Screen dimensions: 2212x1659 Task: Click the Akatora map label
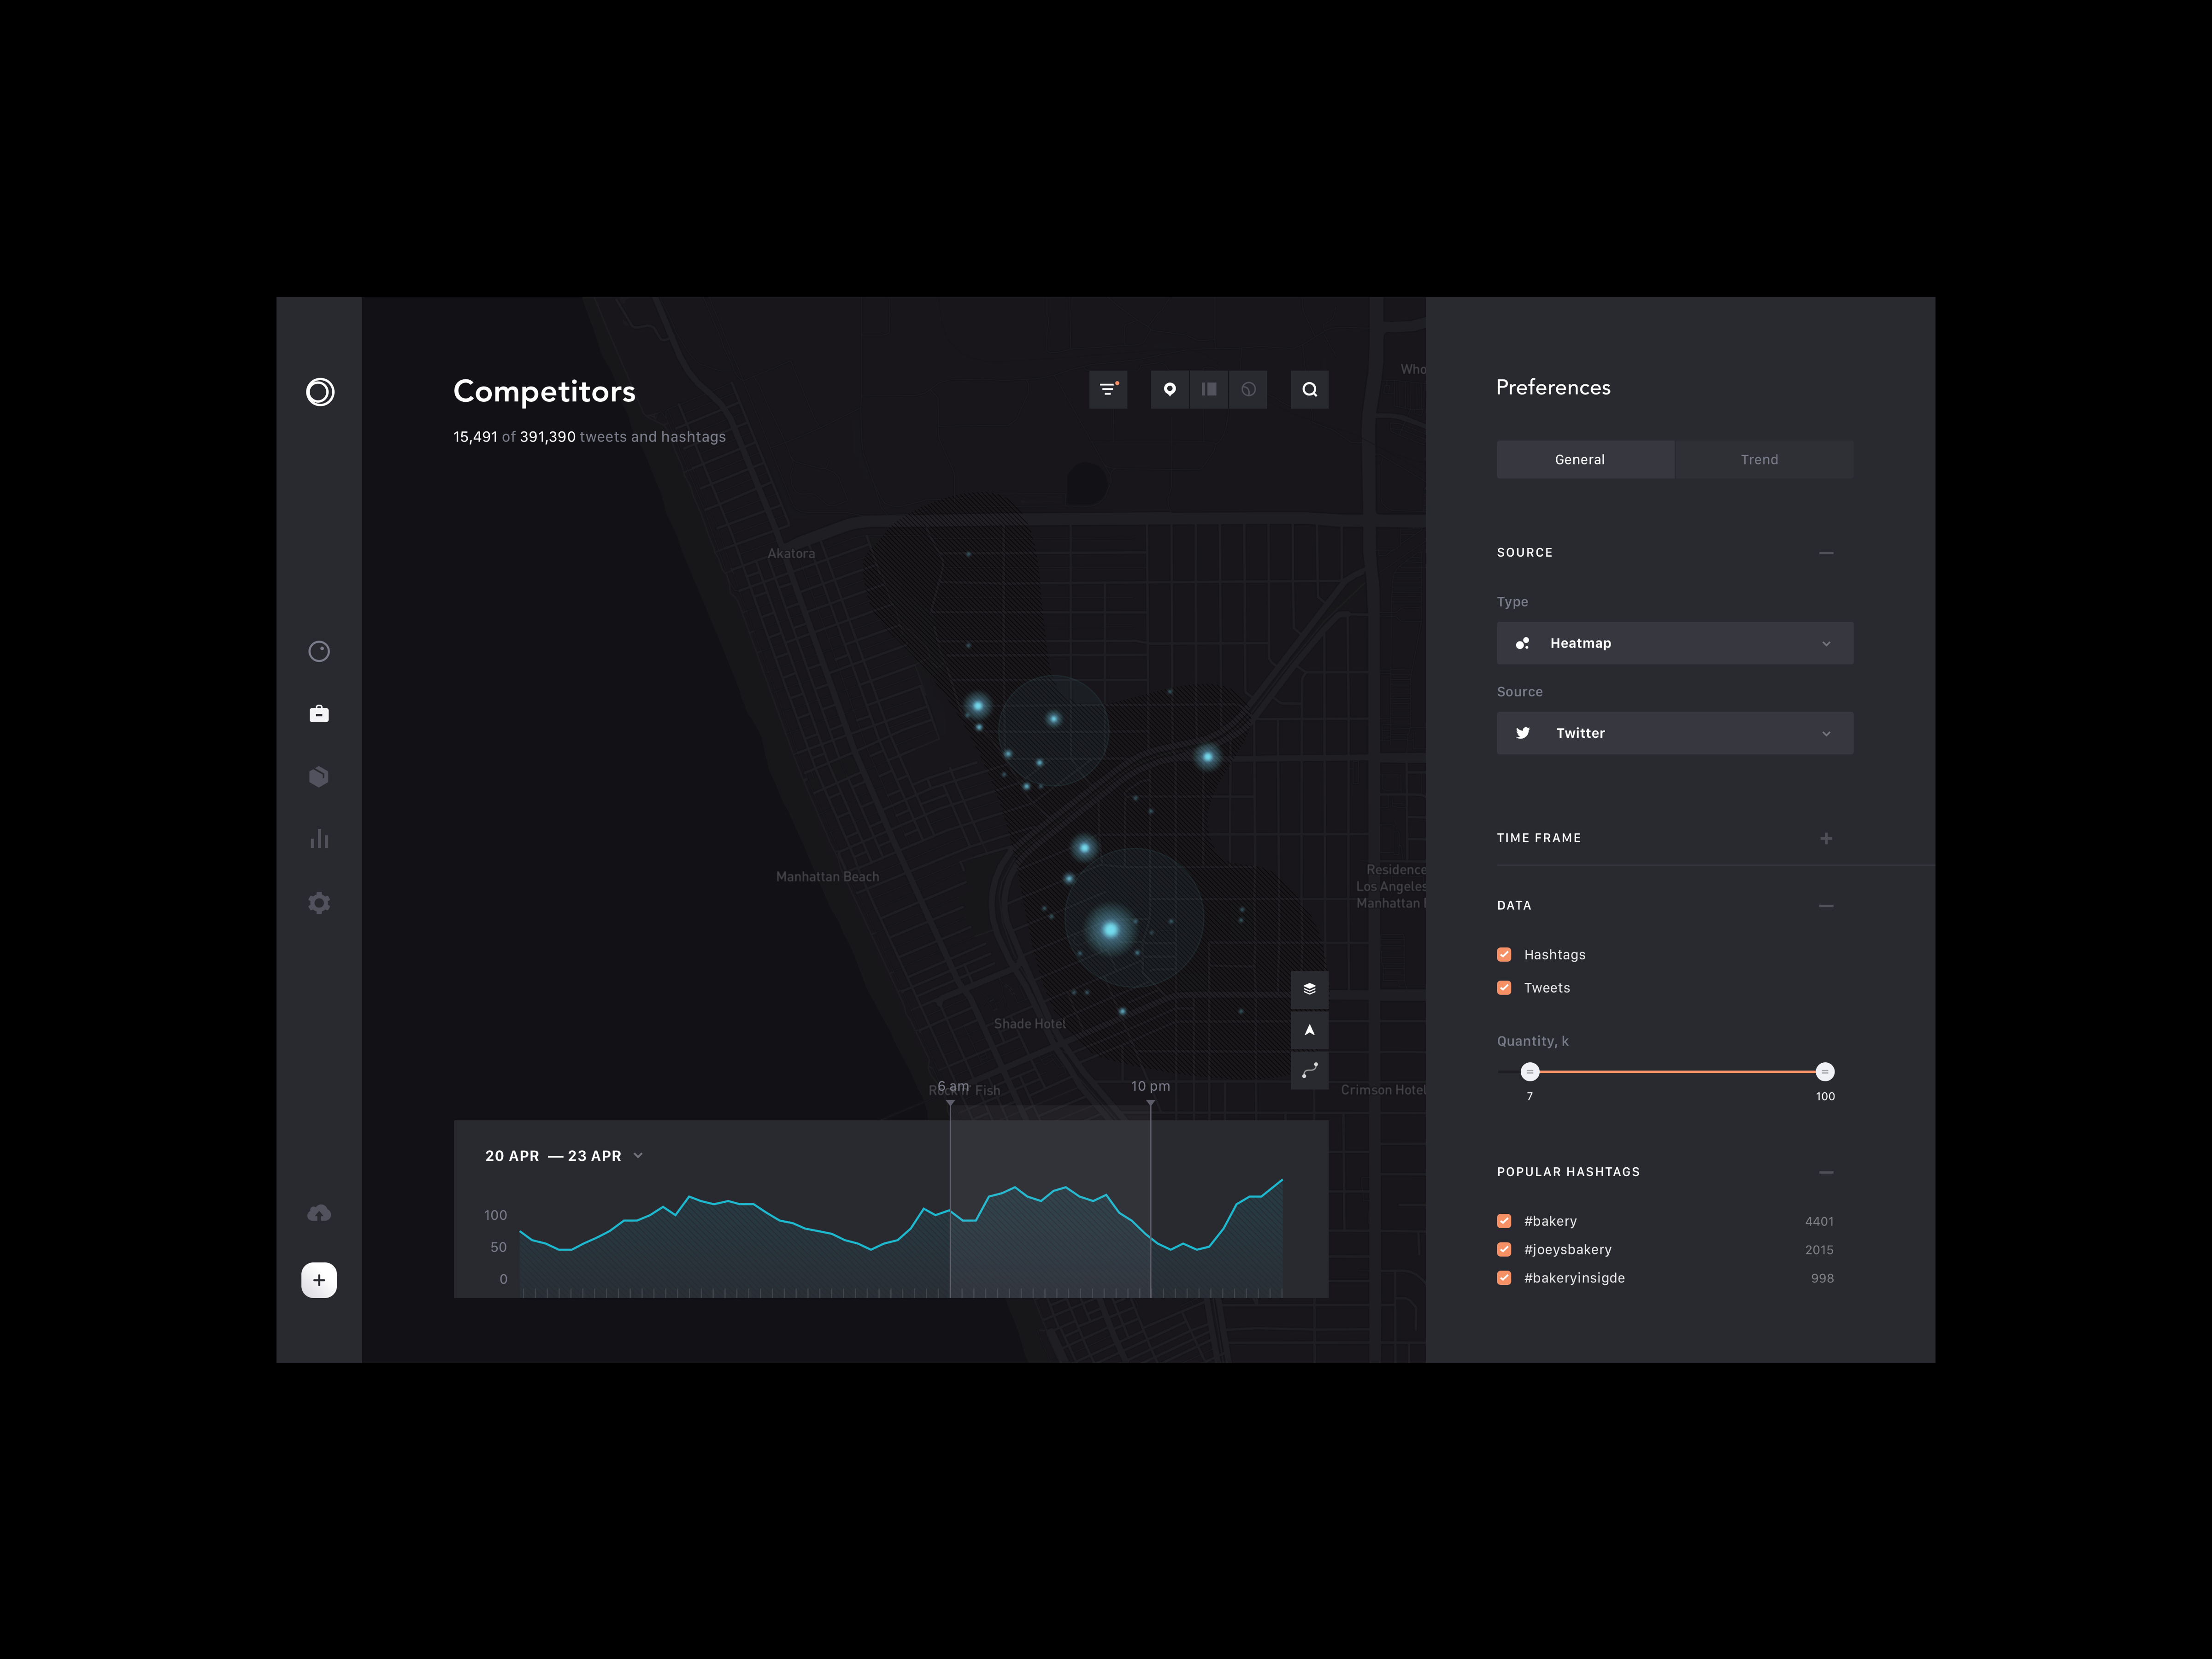791,554
